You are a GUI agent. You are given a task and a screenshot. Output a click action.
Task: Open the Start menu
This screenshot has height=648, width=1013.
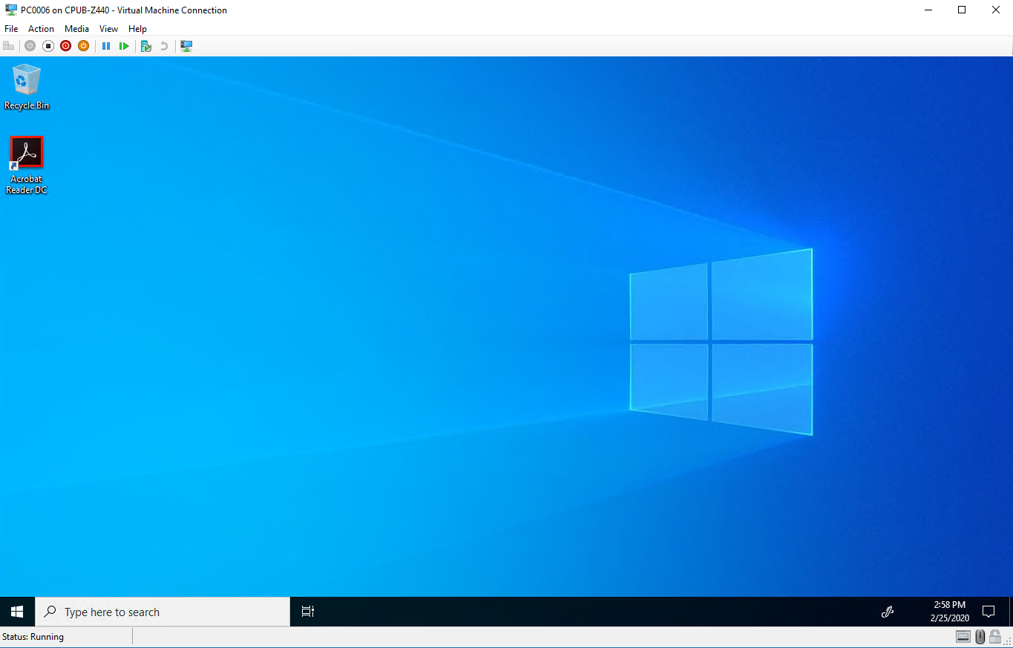[x=16, y=611]
